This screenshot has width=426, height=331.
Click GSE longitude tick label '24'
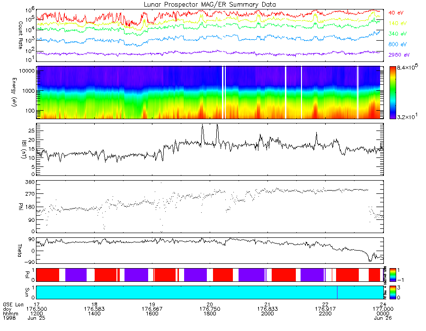point(383,305)
